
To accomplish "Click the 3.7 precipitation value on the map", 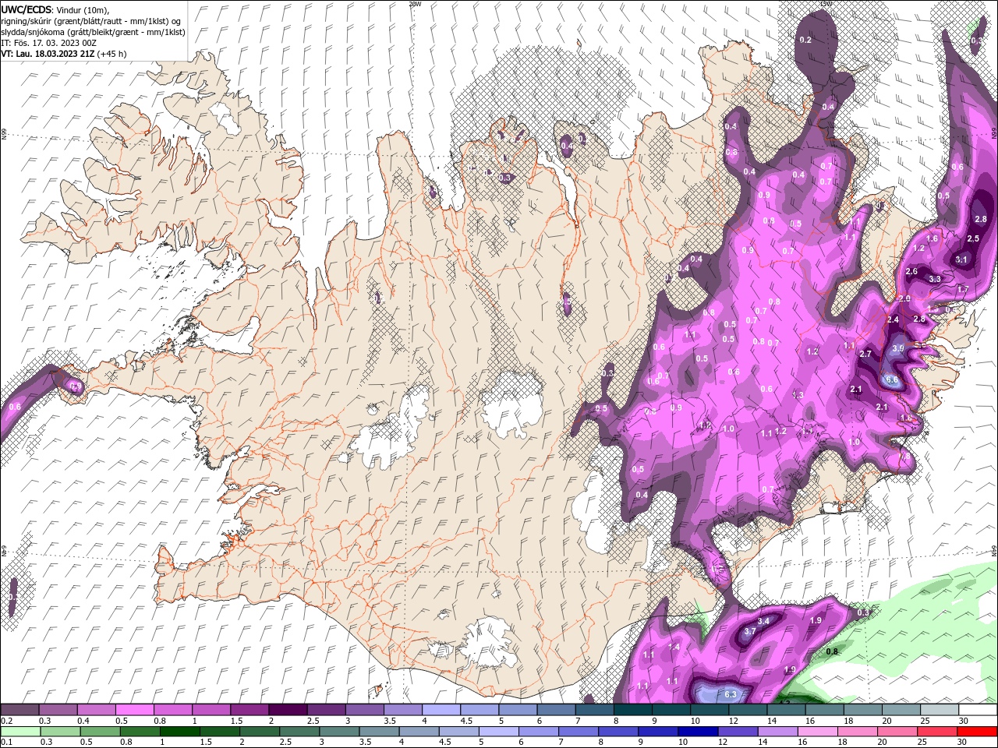I will pyautogui.click(x=749, y=631).
